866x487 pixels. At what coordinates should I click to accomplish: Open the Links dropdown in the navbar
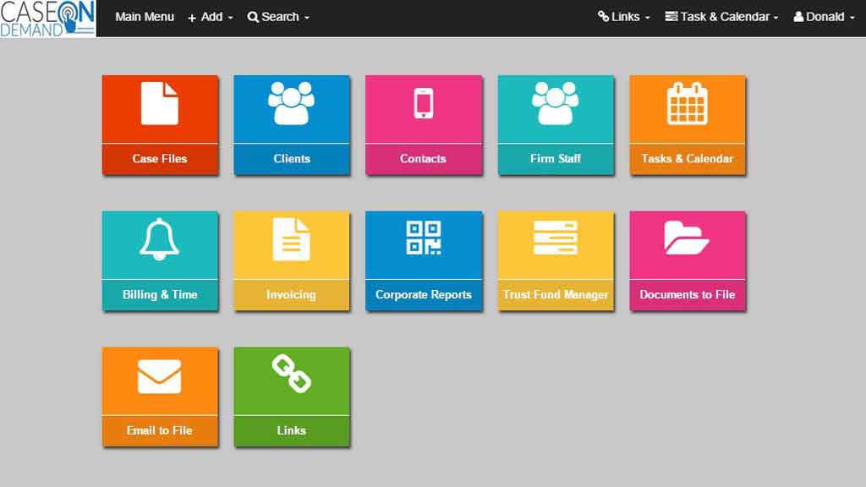pos(623,16)
